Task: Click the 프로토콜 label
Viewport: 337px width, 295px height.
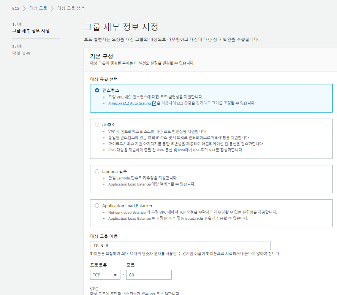Action: pos(98,265)
